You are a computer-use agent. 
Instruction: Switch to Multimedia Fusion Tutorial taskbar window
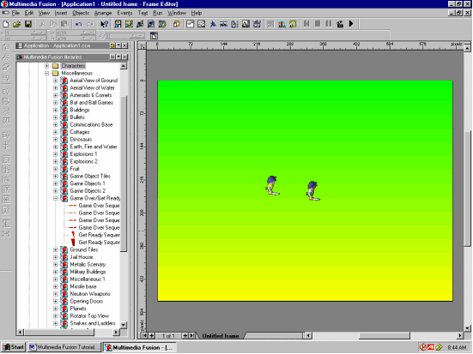[x=64, y=347]
